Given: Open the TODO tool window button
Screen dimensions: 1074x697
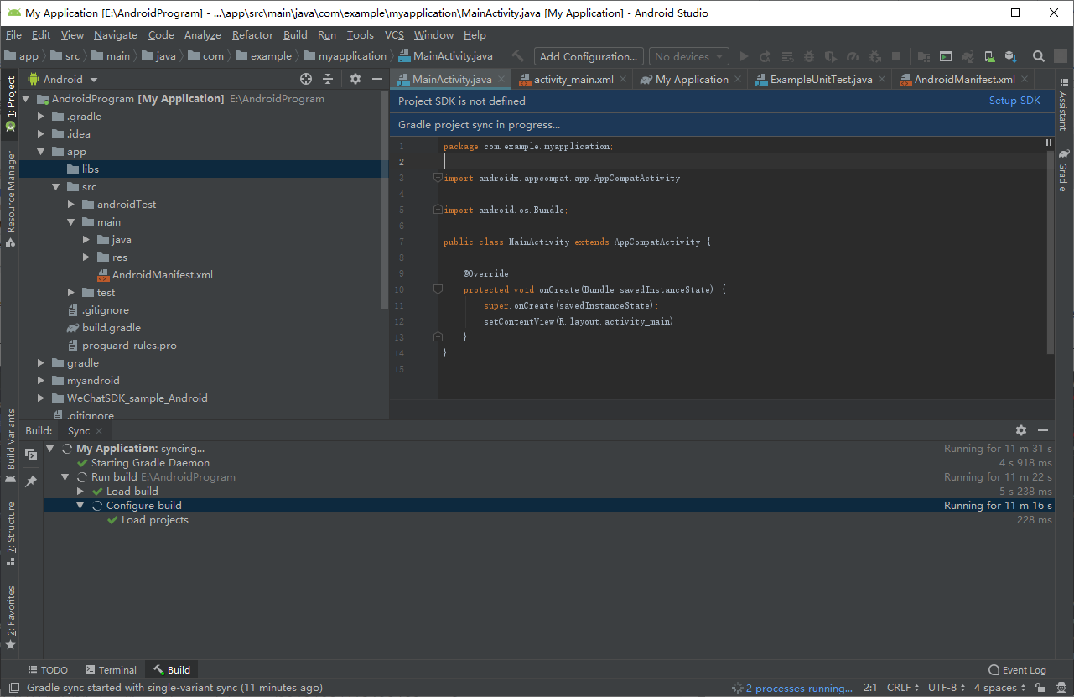Looking at the screenshot, I should pyautogui.click(x=48, y=669).
